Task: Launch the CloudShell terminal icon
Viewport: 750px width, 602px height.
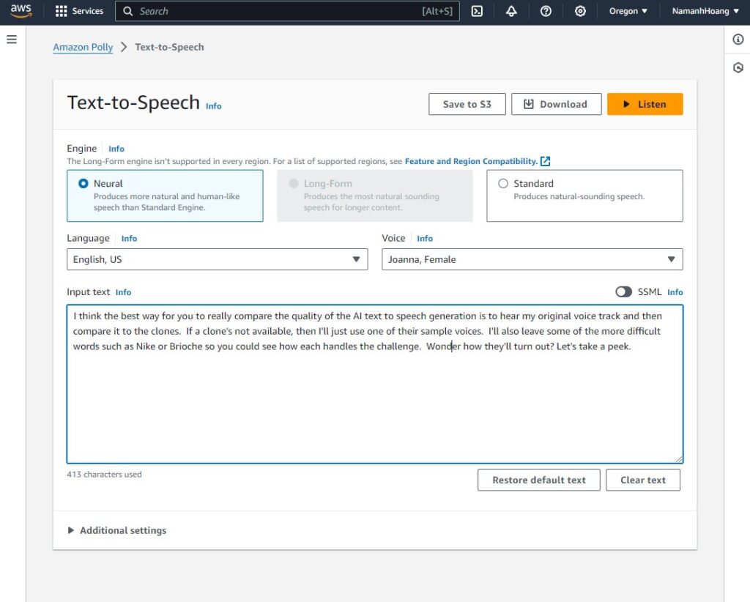Action: pyautogui.click(x=477, y=11)
